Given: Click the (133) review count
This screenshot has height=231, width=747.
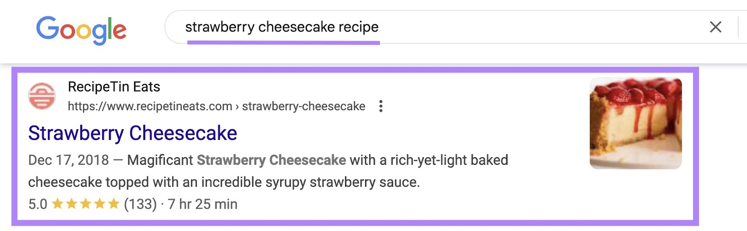Looking at the screenshot, I should pyautogui.click(x=140, y=204).
